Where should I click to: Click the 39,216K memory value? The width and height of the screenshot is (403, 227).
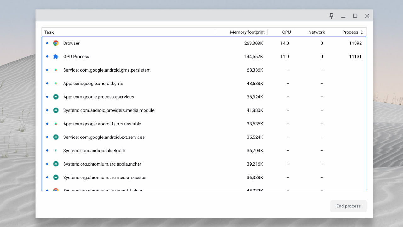(x=255, y=164)
